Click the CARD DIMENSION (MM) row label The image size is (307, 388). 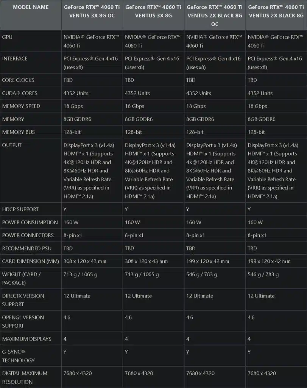click(30, 261)
